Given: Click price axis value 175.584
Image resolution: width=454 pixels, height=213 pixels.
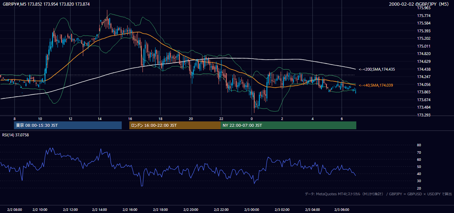Looking at the screenshot, I should pos(424,23).
